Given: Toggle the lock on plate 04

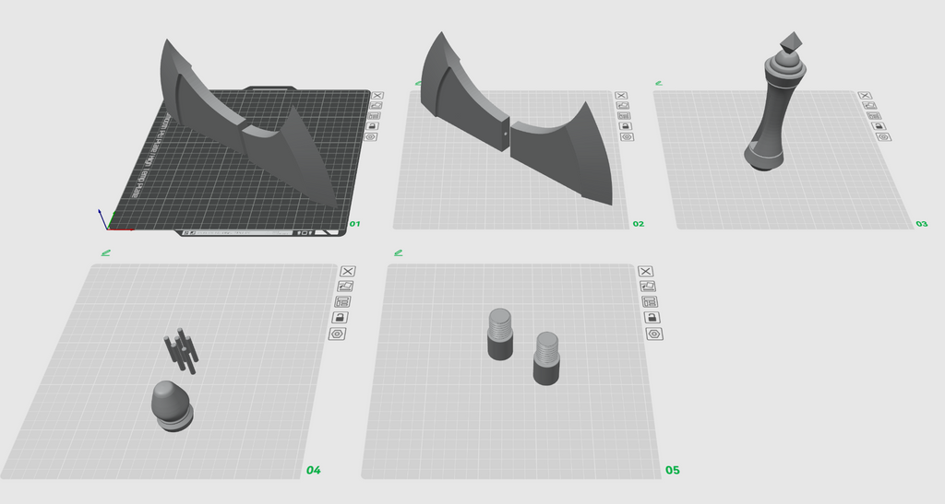Looking at the screenshot, I should point(340,318).
